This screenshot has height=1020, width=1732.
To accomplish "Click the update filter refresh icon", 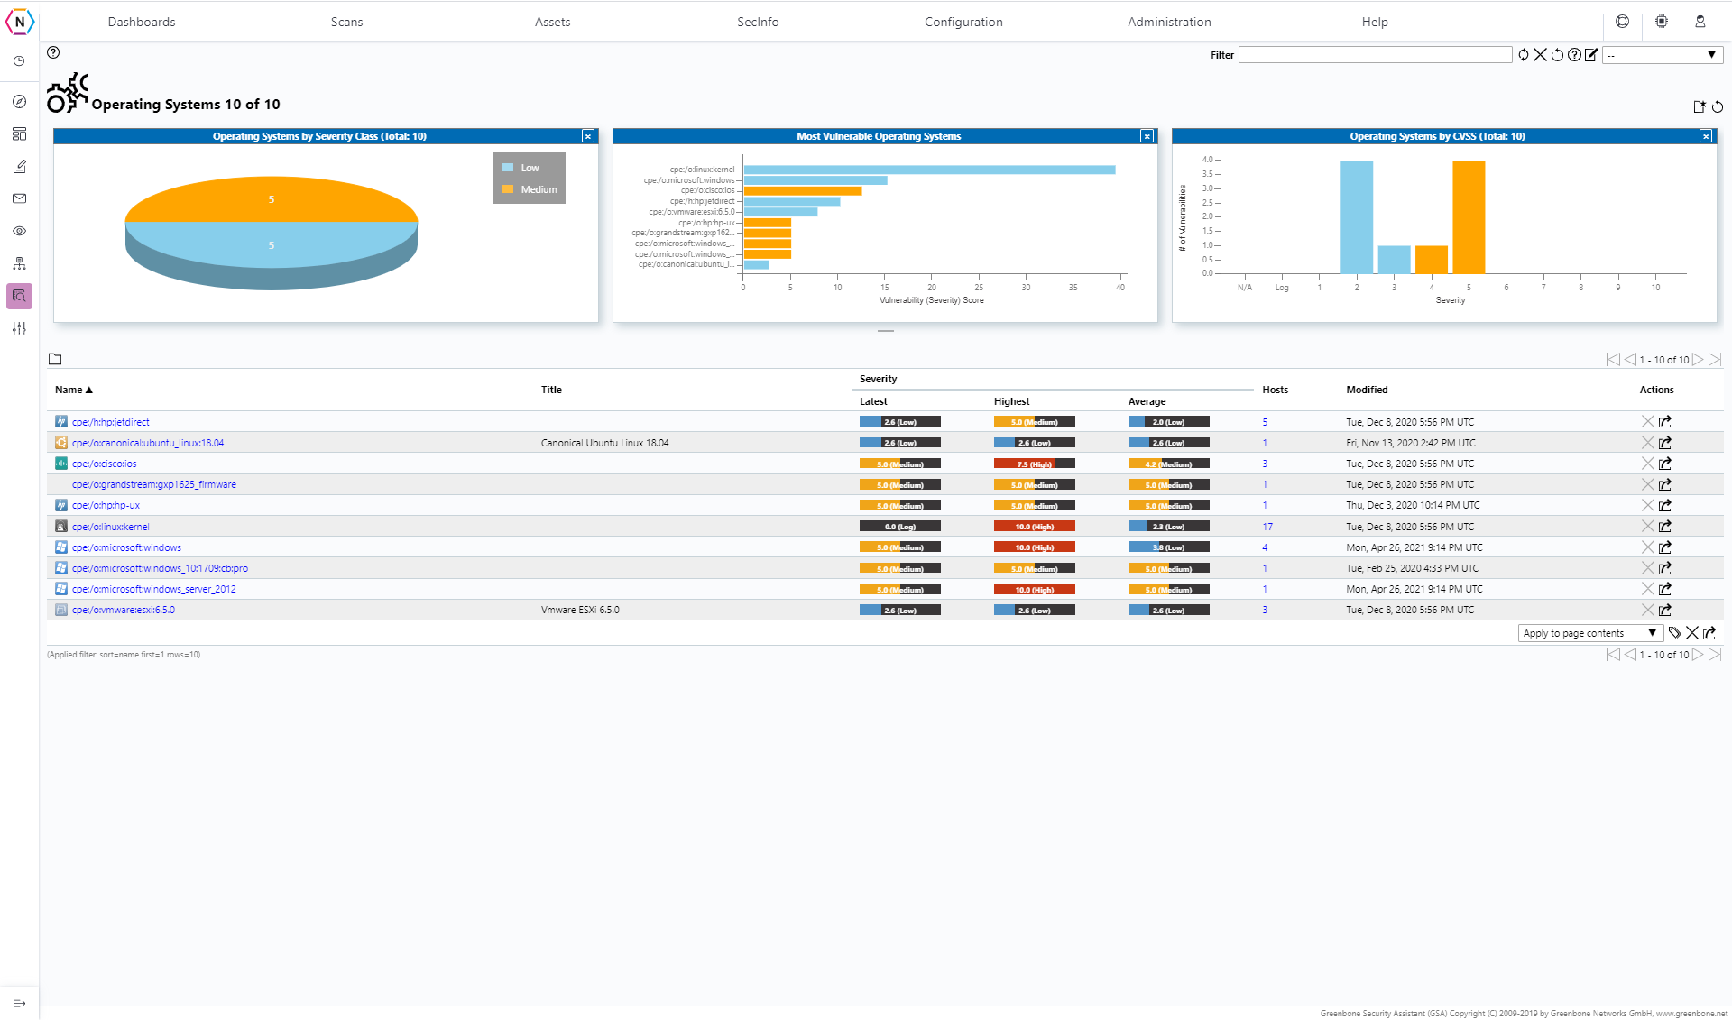I will click(1524, 55).
